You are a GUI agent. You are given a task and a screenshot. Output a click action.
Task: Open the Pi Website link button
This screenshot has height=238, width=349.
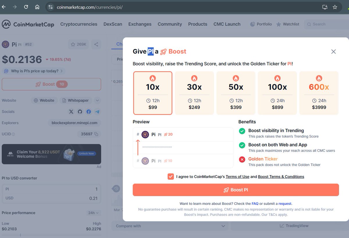44,100
